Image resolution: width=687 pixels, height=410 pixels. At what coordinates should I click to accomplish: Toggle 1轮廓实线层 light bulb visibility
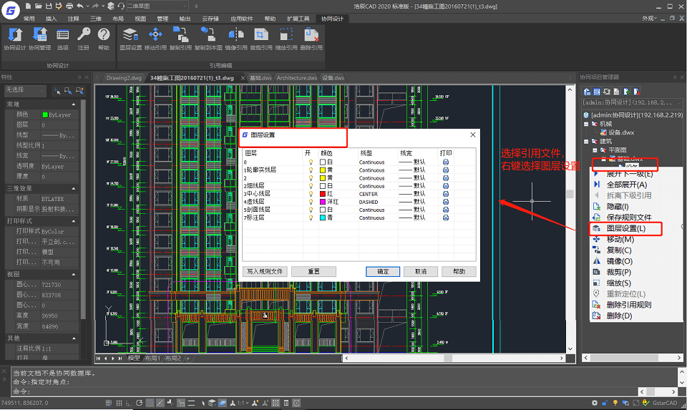(311, 170)
